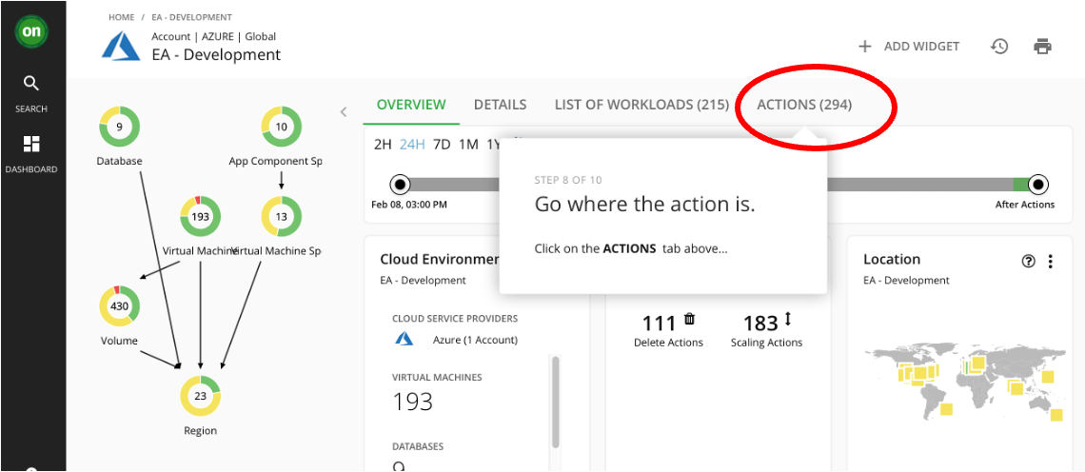Image resolution: width=1085 pixels, height=472 pixels.
Task: Click the Azure icon under Cloud Service Providers
Action: point(404,339)
